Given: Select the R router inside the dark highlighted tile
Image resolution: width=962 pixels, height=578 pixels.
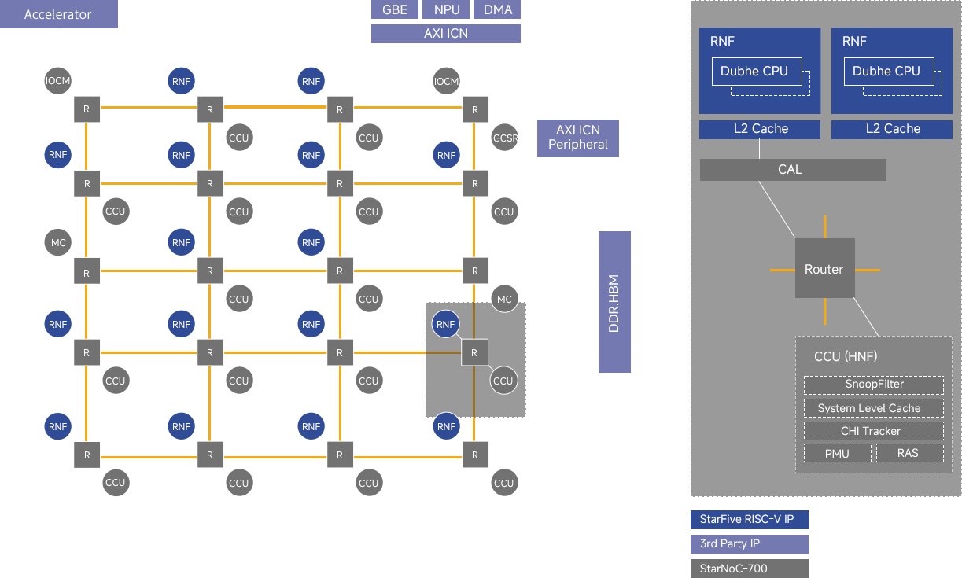Looking at the screenshot, I should [x=474, y=353].
